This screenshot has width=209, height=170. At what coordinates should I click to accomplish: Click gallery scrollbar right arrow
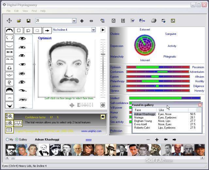202,158
